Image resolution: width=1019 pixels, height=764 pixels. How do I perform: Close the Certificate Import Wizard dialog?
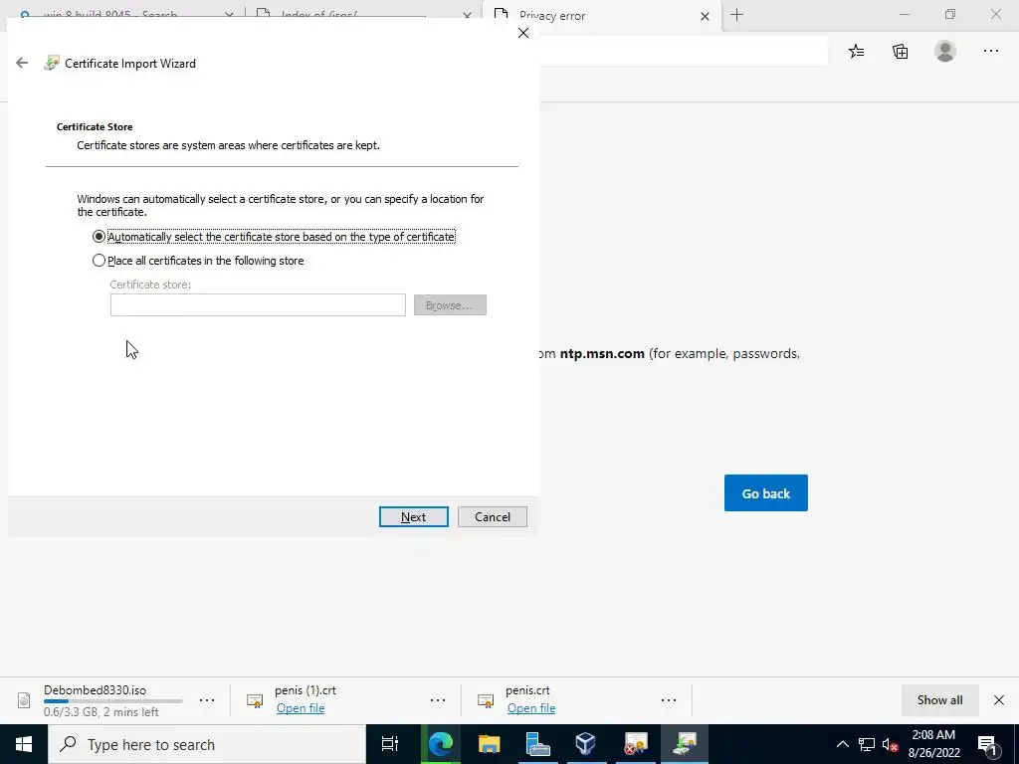(x=523, y=33)
